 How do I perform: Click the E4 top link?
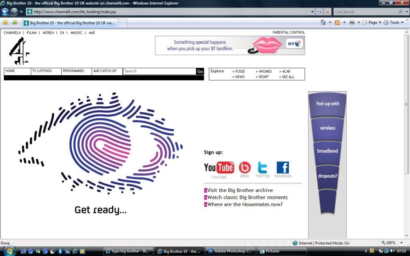tap(62, 33)
